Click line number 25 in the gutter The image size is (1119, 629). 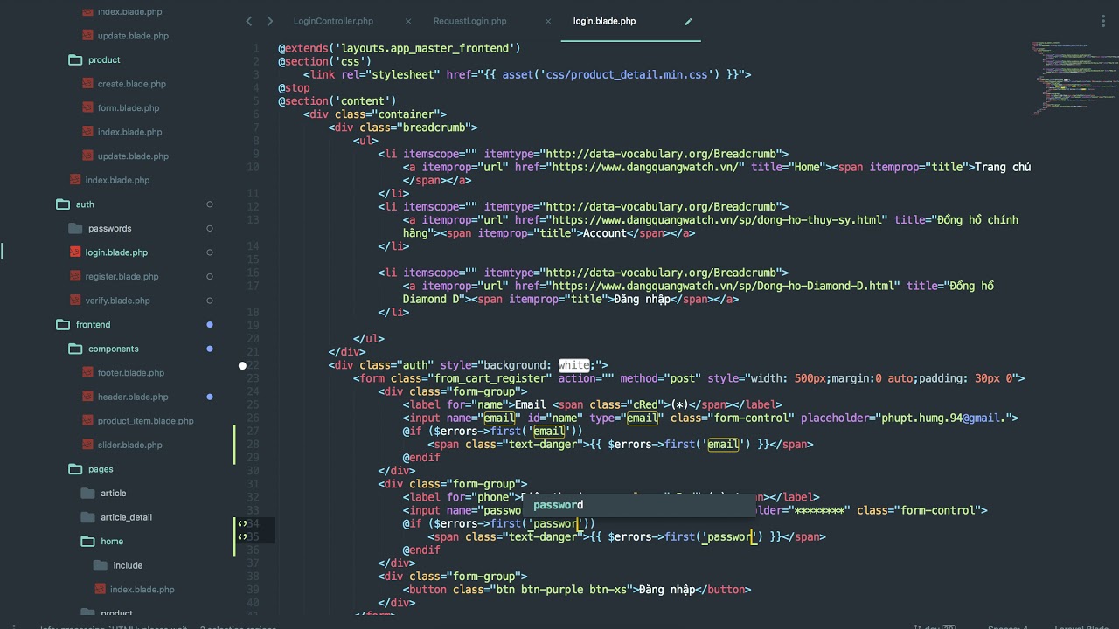click(x=254, y=404)
